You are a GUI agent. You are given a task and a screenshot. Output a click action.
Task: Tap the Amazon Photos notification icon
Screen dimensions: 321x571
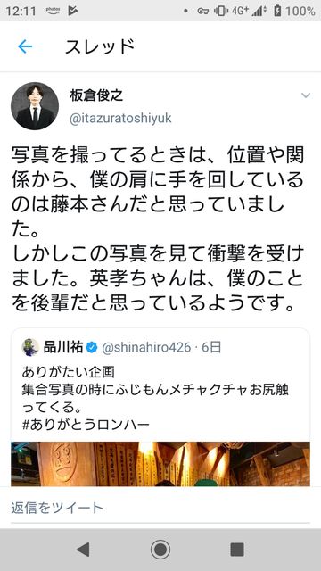53,11
